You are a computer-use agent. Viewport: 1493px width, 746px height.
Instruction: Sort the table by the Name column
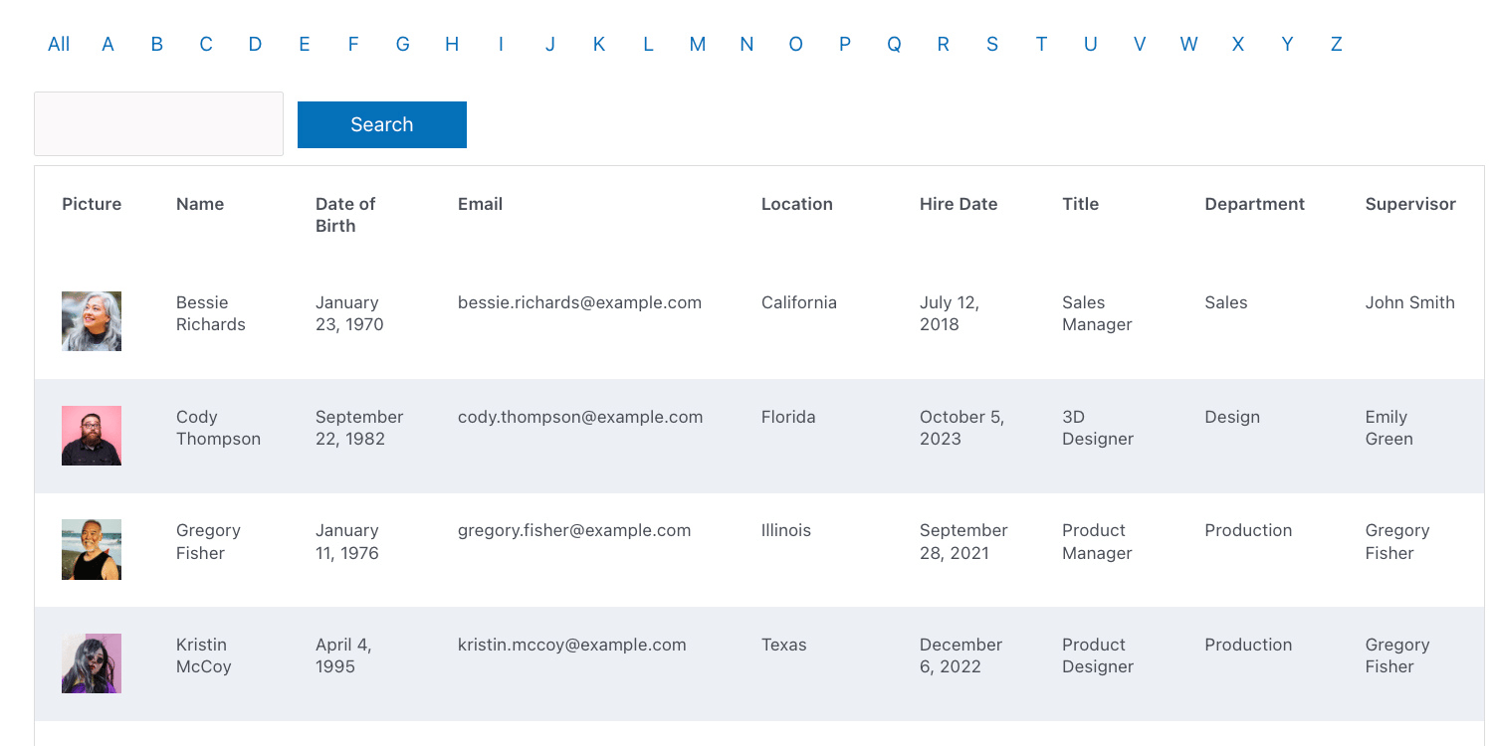(x=199, y=203)
